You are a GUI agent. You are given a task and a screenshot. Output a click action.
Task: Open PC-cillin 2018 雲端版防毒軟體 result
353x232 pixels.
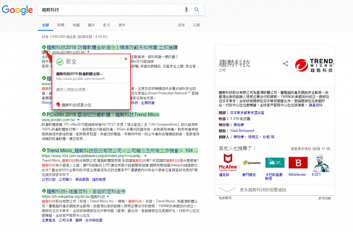(x=103, y=115)
